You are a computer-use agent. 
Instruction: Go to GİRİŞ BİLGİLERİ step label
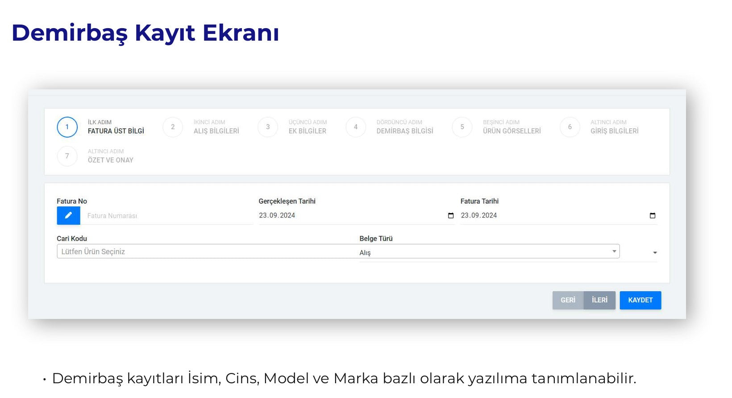point(615,131)
